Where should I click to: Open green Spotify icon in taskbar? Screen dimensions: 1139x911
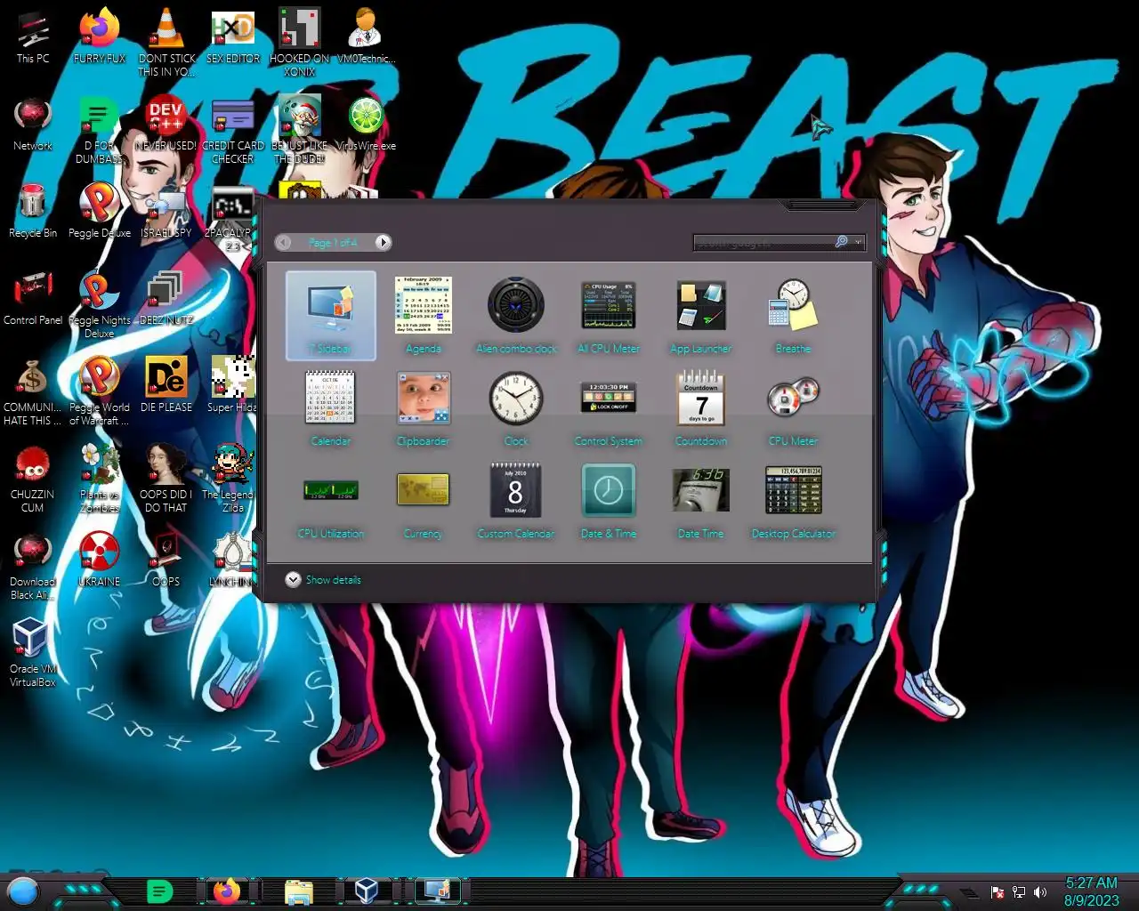pyautogui.click(x=159, y=891)
